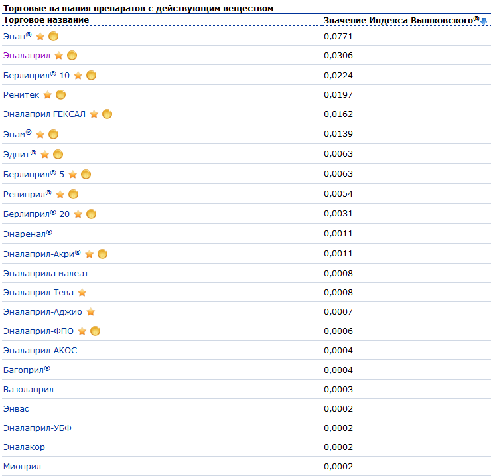
Task: Click the coin icon by Эналаприл-ФПО
Action: [x=95, y=331]
